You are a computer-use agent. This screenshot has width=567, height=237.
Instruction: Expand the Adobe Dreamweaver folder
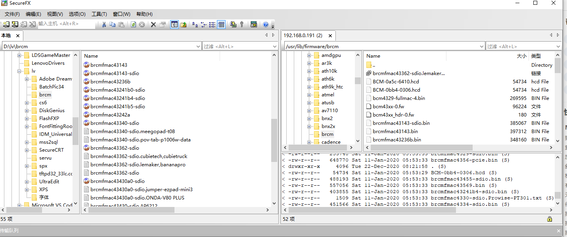(x=27, y=79)
